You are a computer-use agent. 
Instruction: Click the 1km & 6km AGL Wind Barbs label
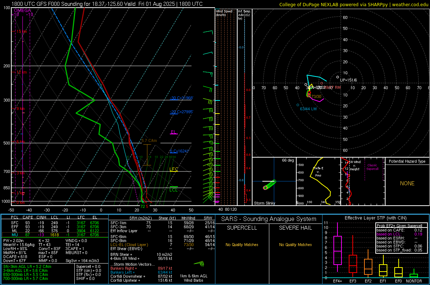pyautogui.click(x=193, y=278)
